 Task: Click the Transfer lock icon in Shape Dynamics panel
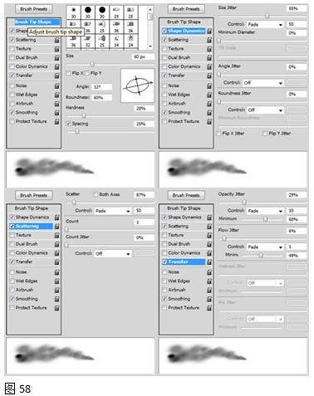coord(209,76)
